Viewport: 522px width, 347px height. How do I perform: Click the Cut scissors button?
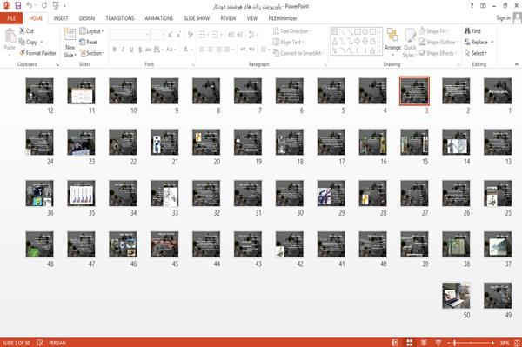point(26,31)
